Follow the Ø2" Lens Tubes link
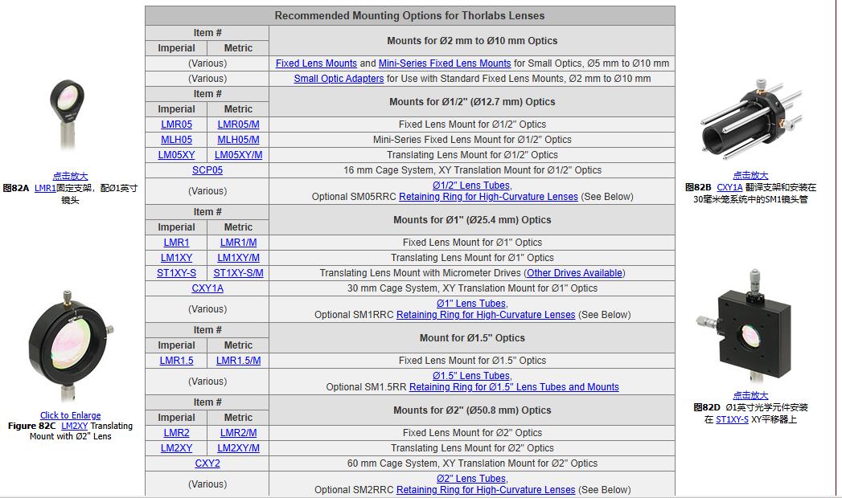 tap(471, 479)
